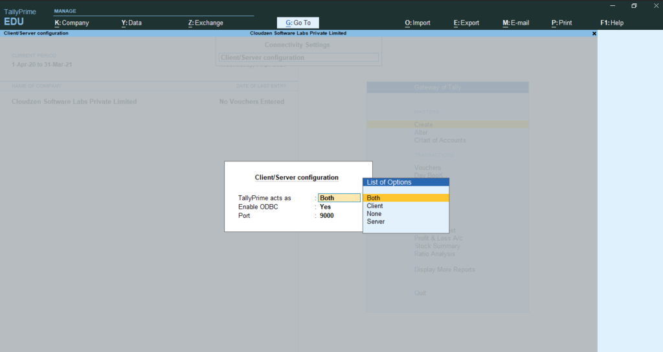Open F1: Help
Screen dimensions: 663x352
click(x=612, y=23)
